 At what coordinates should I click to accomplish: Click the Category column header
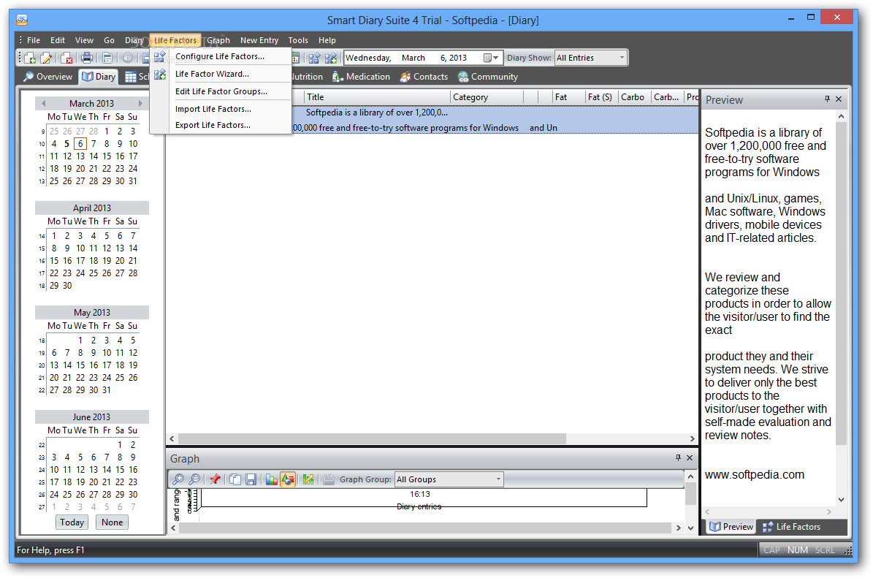(x=487, y=97)
